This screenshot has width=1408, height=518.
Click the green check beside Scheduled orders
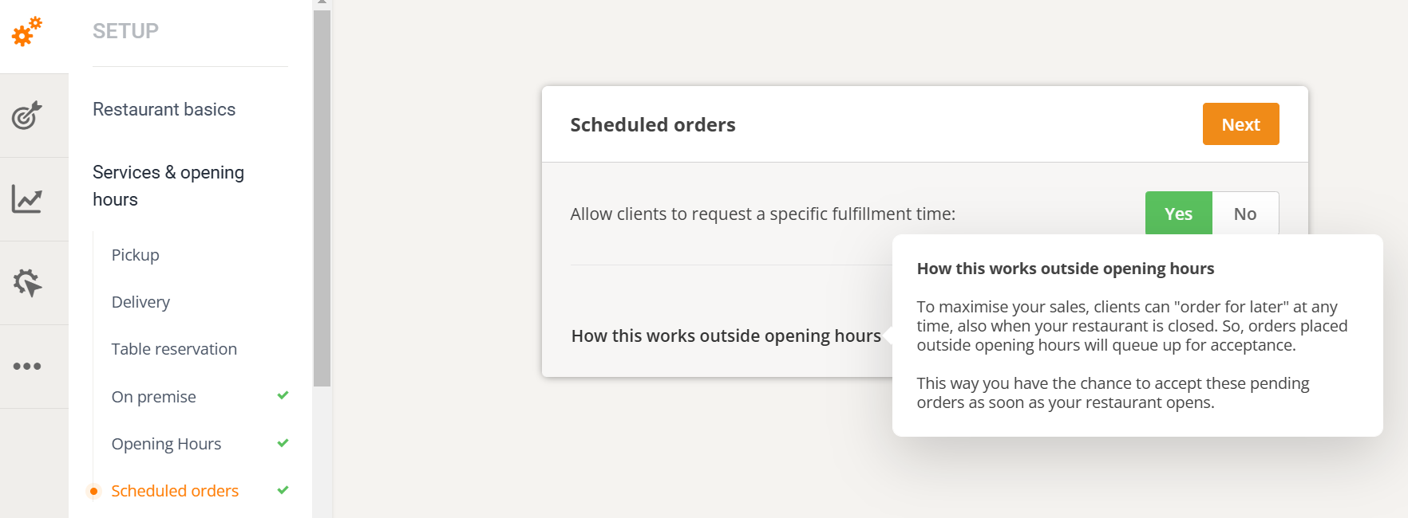[x=283, y=491]
